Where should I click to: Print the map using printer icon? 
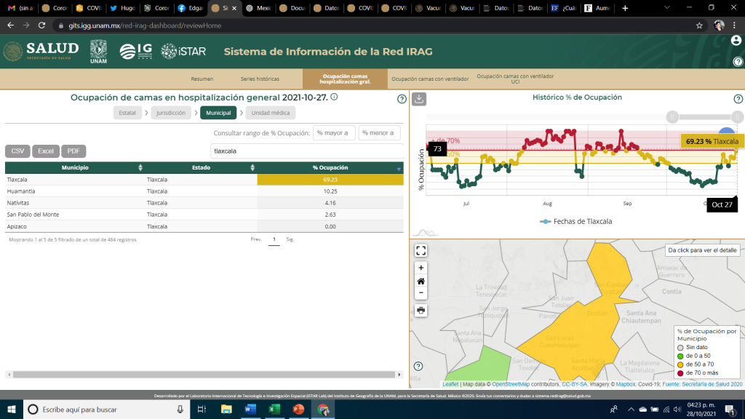421,310
